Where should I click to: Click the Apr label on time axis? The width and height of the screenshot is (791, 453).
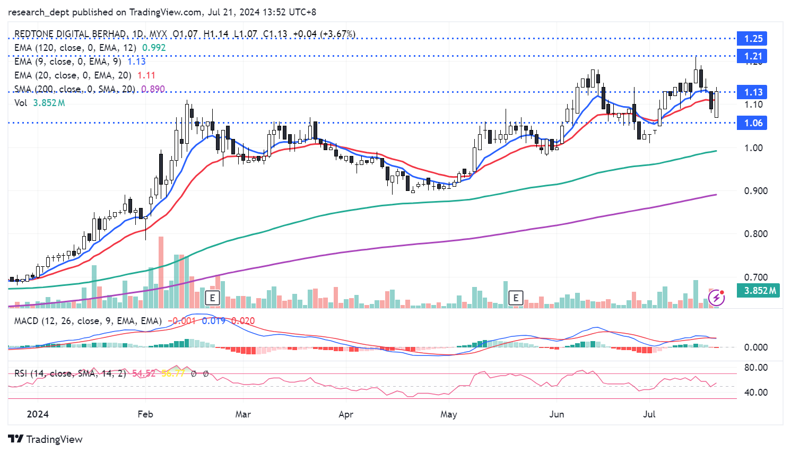[x=346, y=414]
